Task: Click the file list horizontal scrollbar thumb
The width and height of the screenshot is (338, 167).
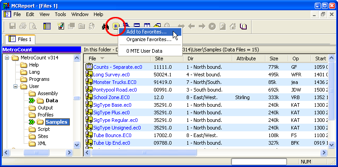Action: (144, 153)
